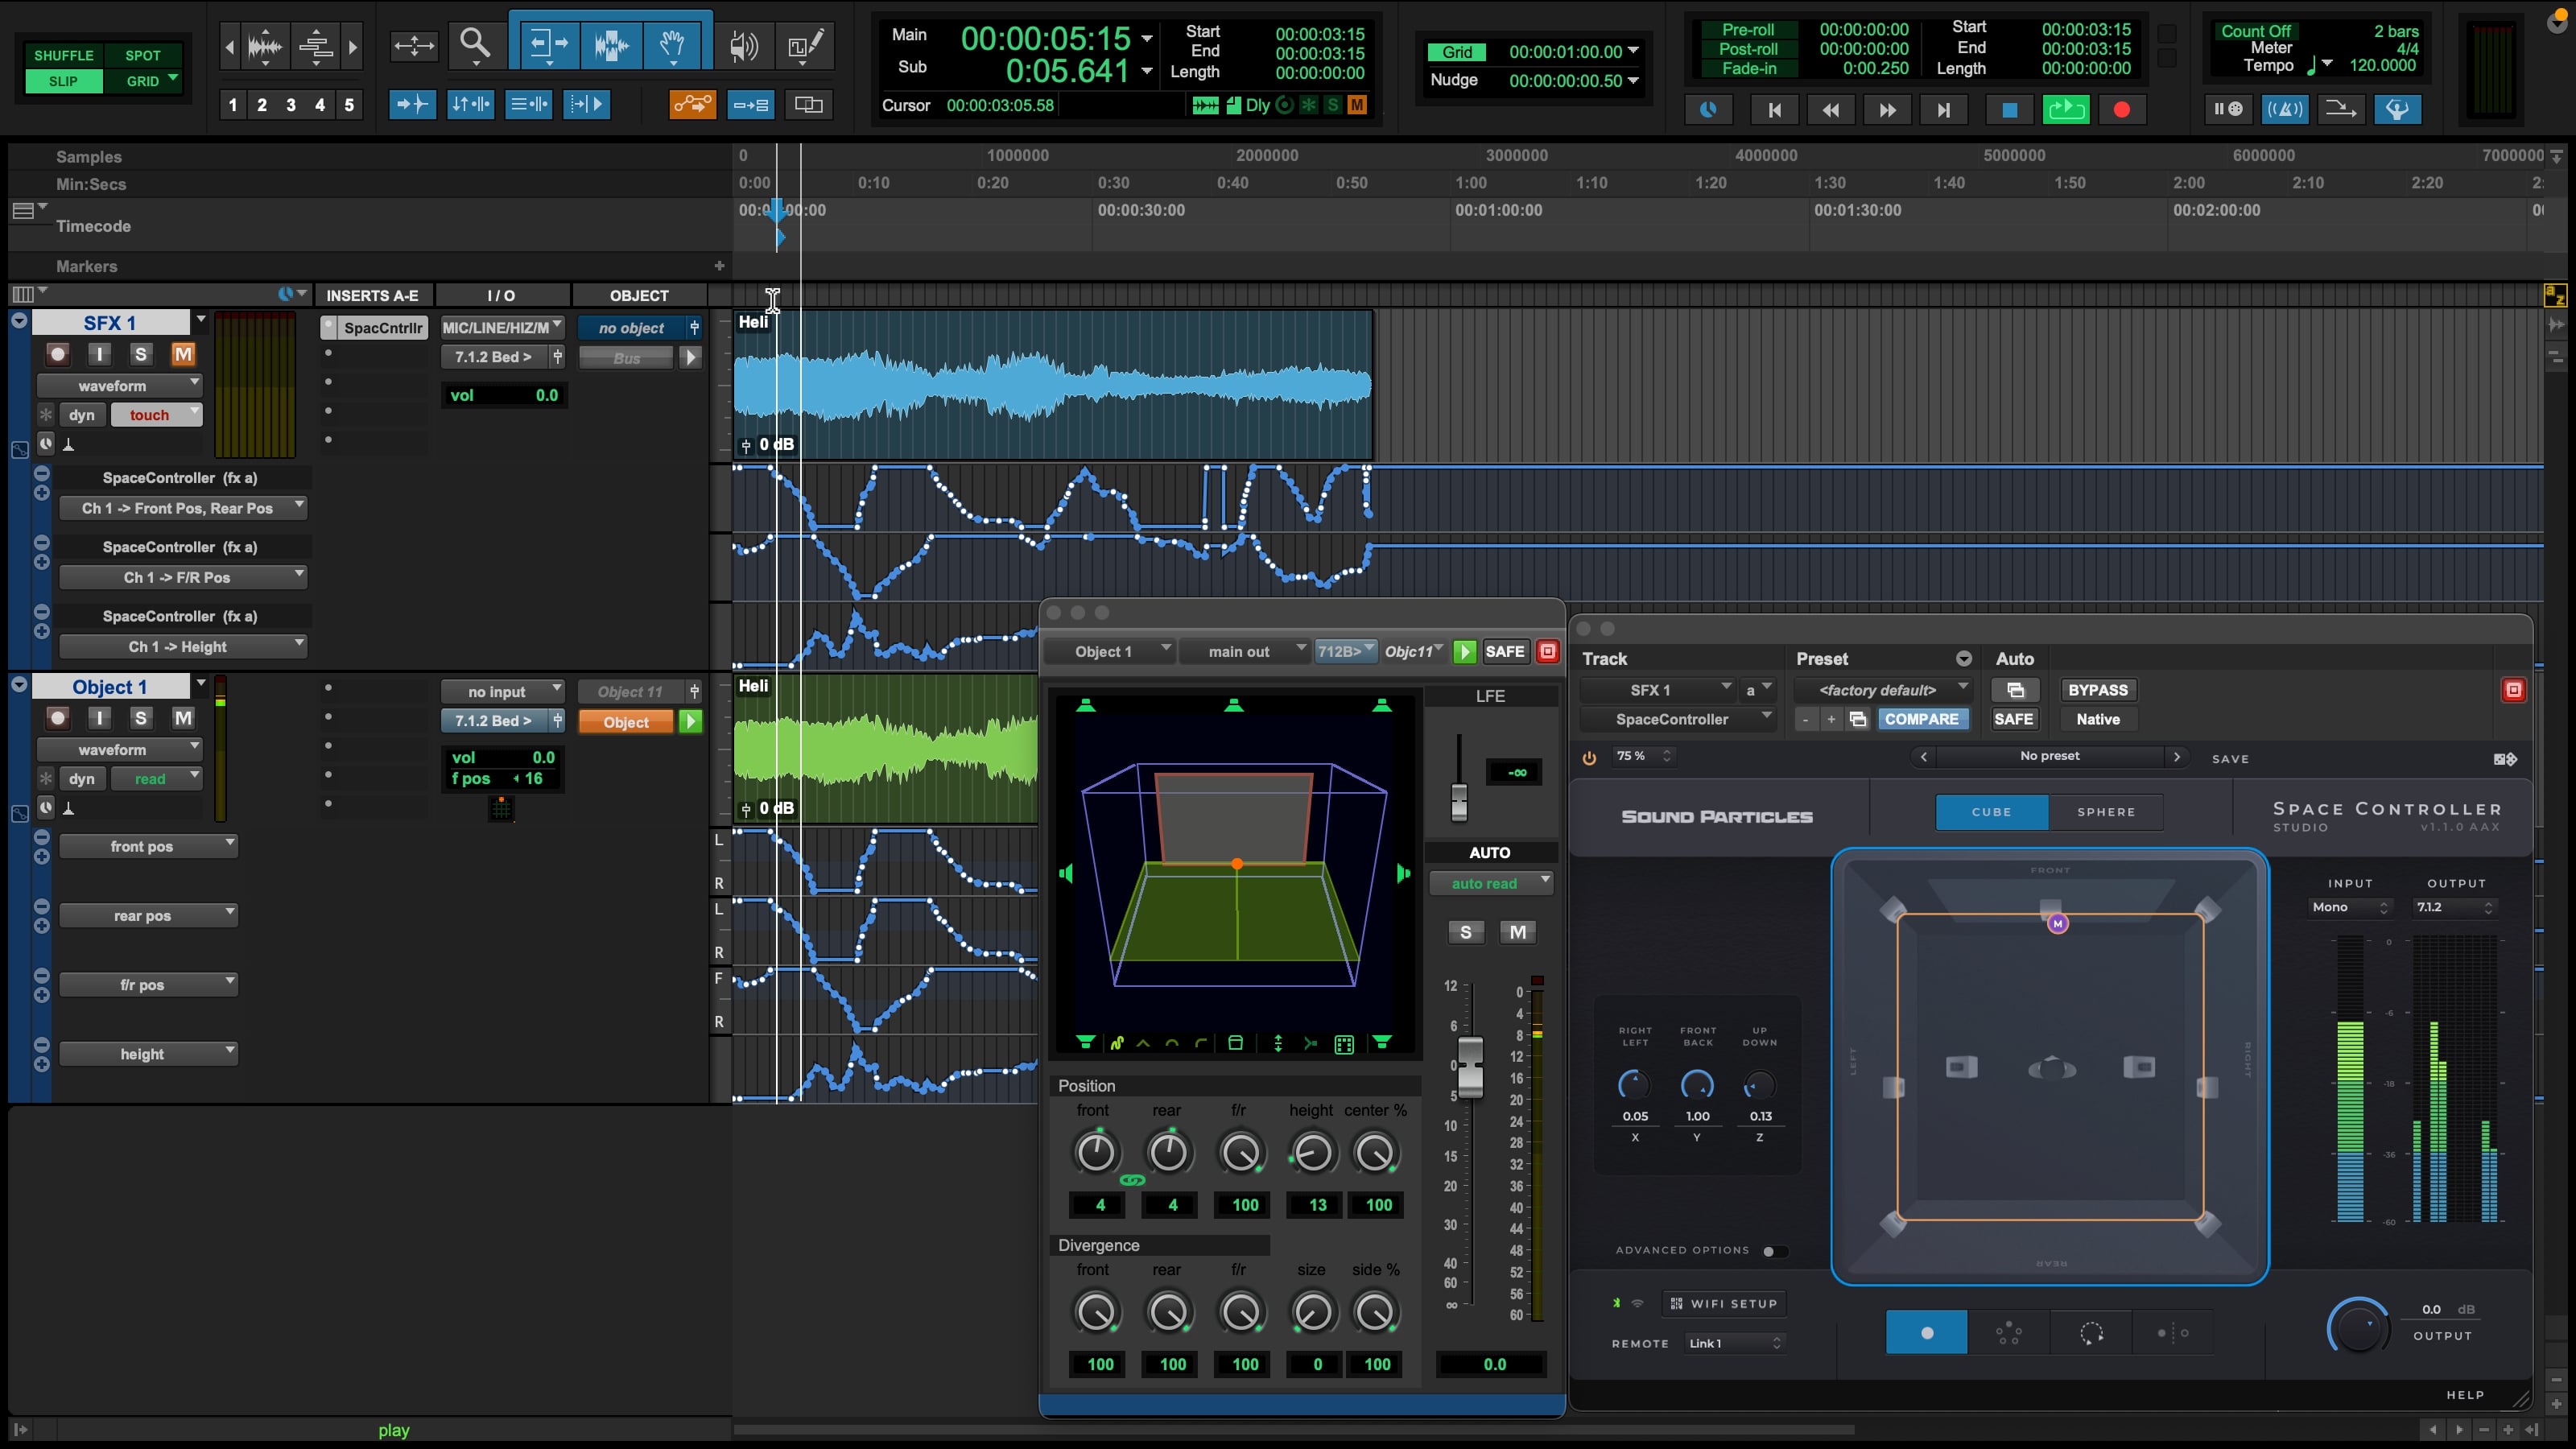Open the auto read dropdown in panner
Viewport: 2576px width, 1449px height.
coord(1490,884)
